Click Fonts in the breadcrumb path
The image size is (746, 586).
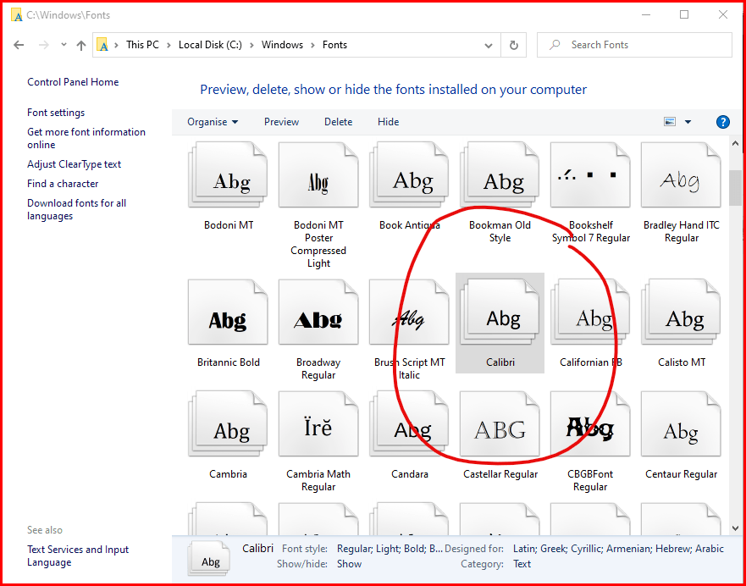click(335, 45)
